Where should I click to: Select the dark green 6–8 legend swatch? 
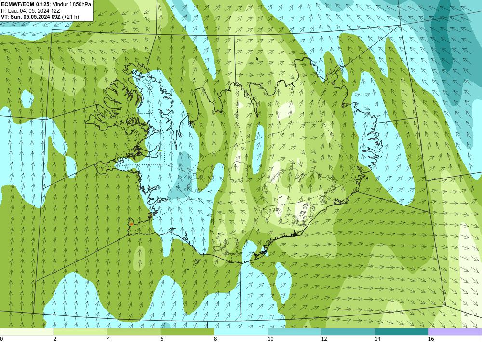tap(187, 331)
